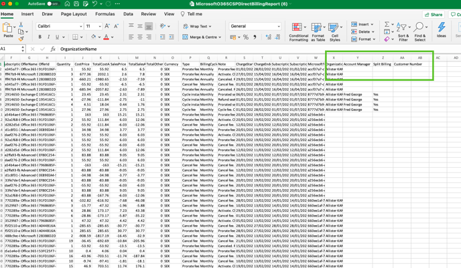Toggle bottom vertical alignment
Image resolution: width=461 pixels, height=268 pixels.
click(149, 26)
